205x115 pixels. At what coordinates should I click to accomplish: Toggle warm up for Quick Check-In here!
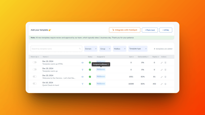tap(35, 84)
